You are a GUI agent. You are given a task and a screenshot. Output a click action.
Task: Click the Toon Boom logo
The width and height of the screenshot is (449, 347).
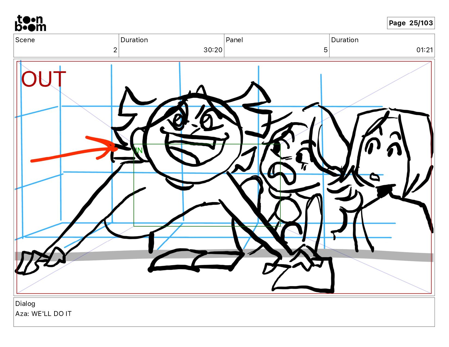(x=30, y=23)
